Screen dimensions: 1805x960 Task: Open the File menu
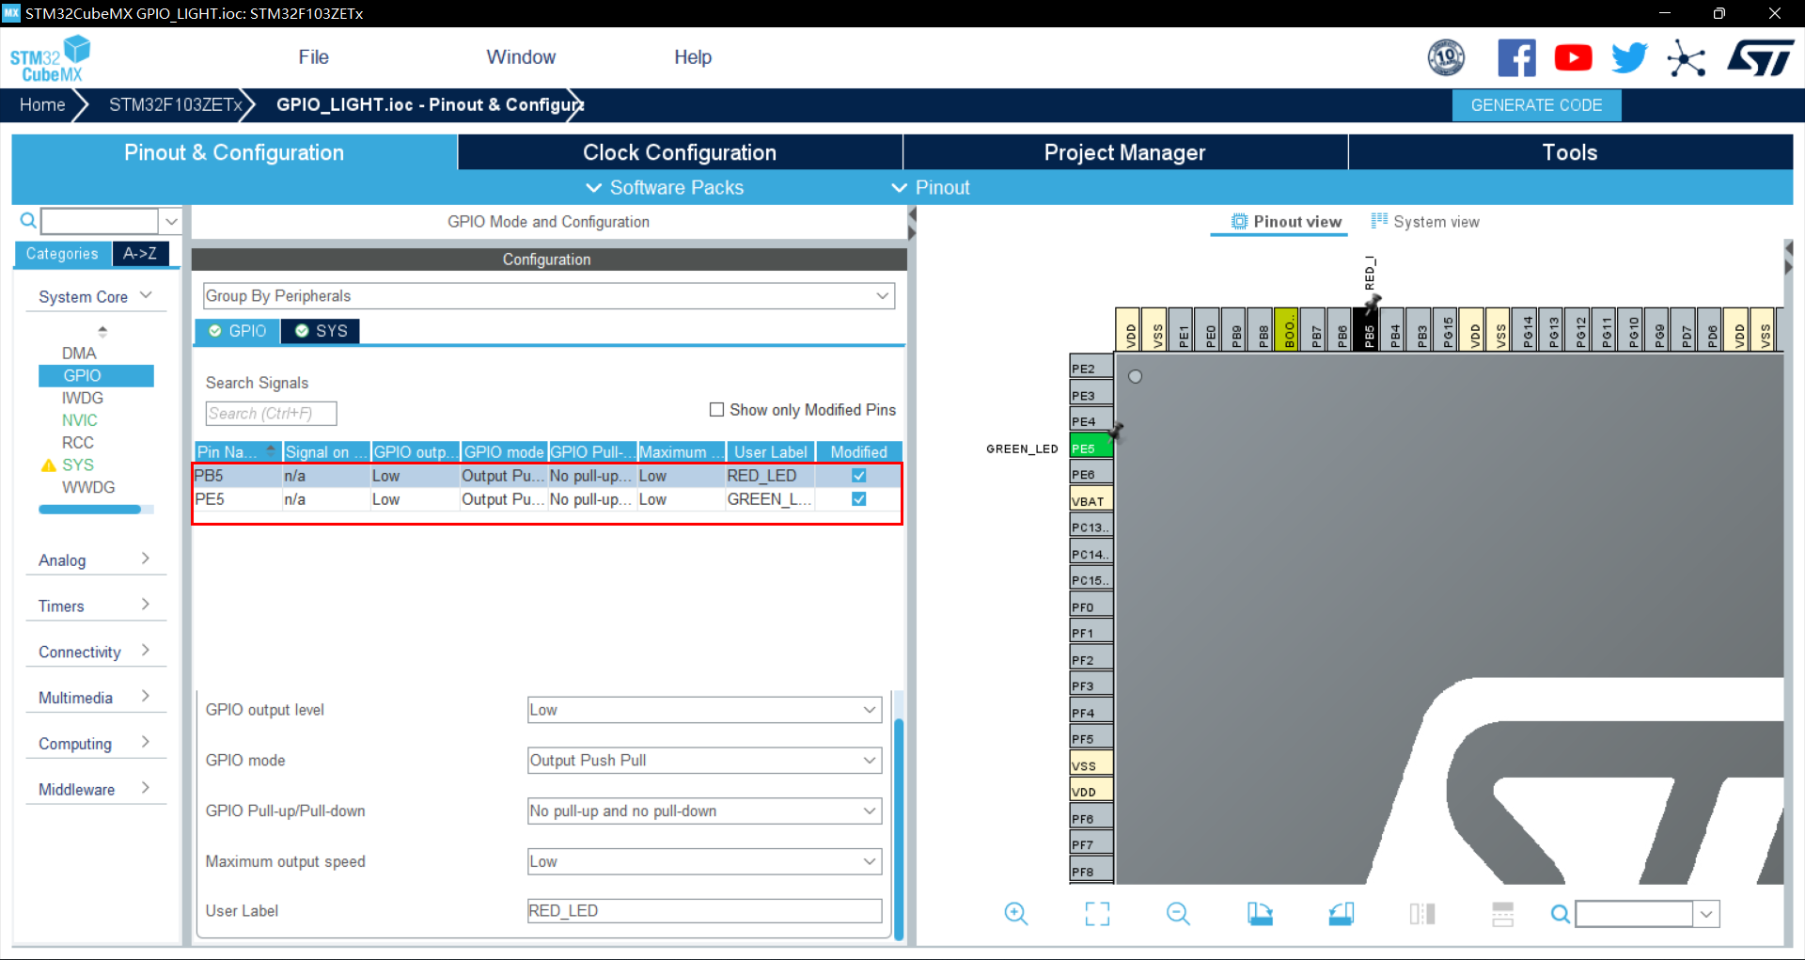tap(313, 57)
